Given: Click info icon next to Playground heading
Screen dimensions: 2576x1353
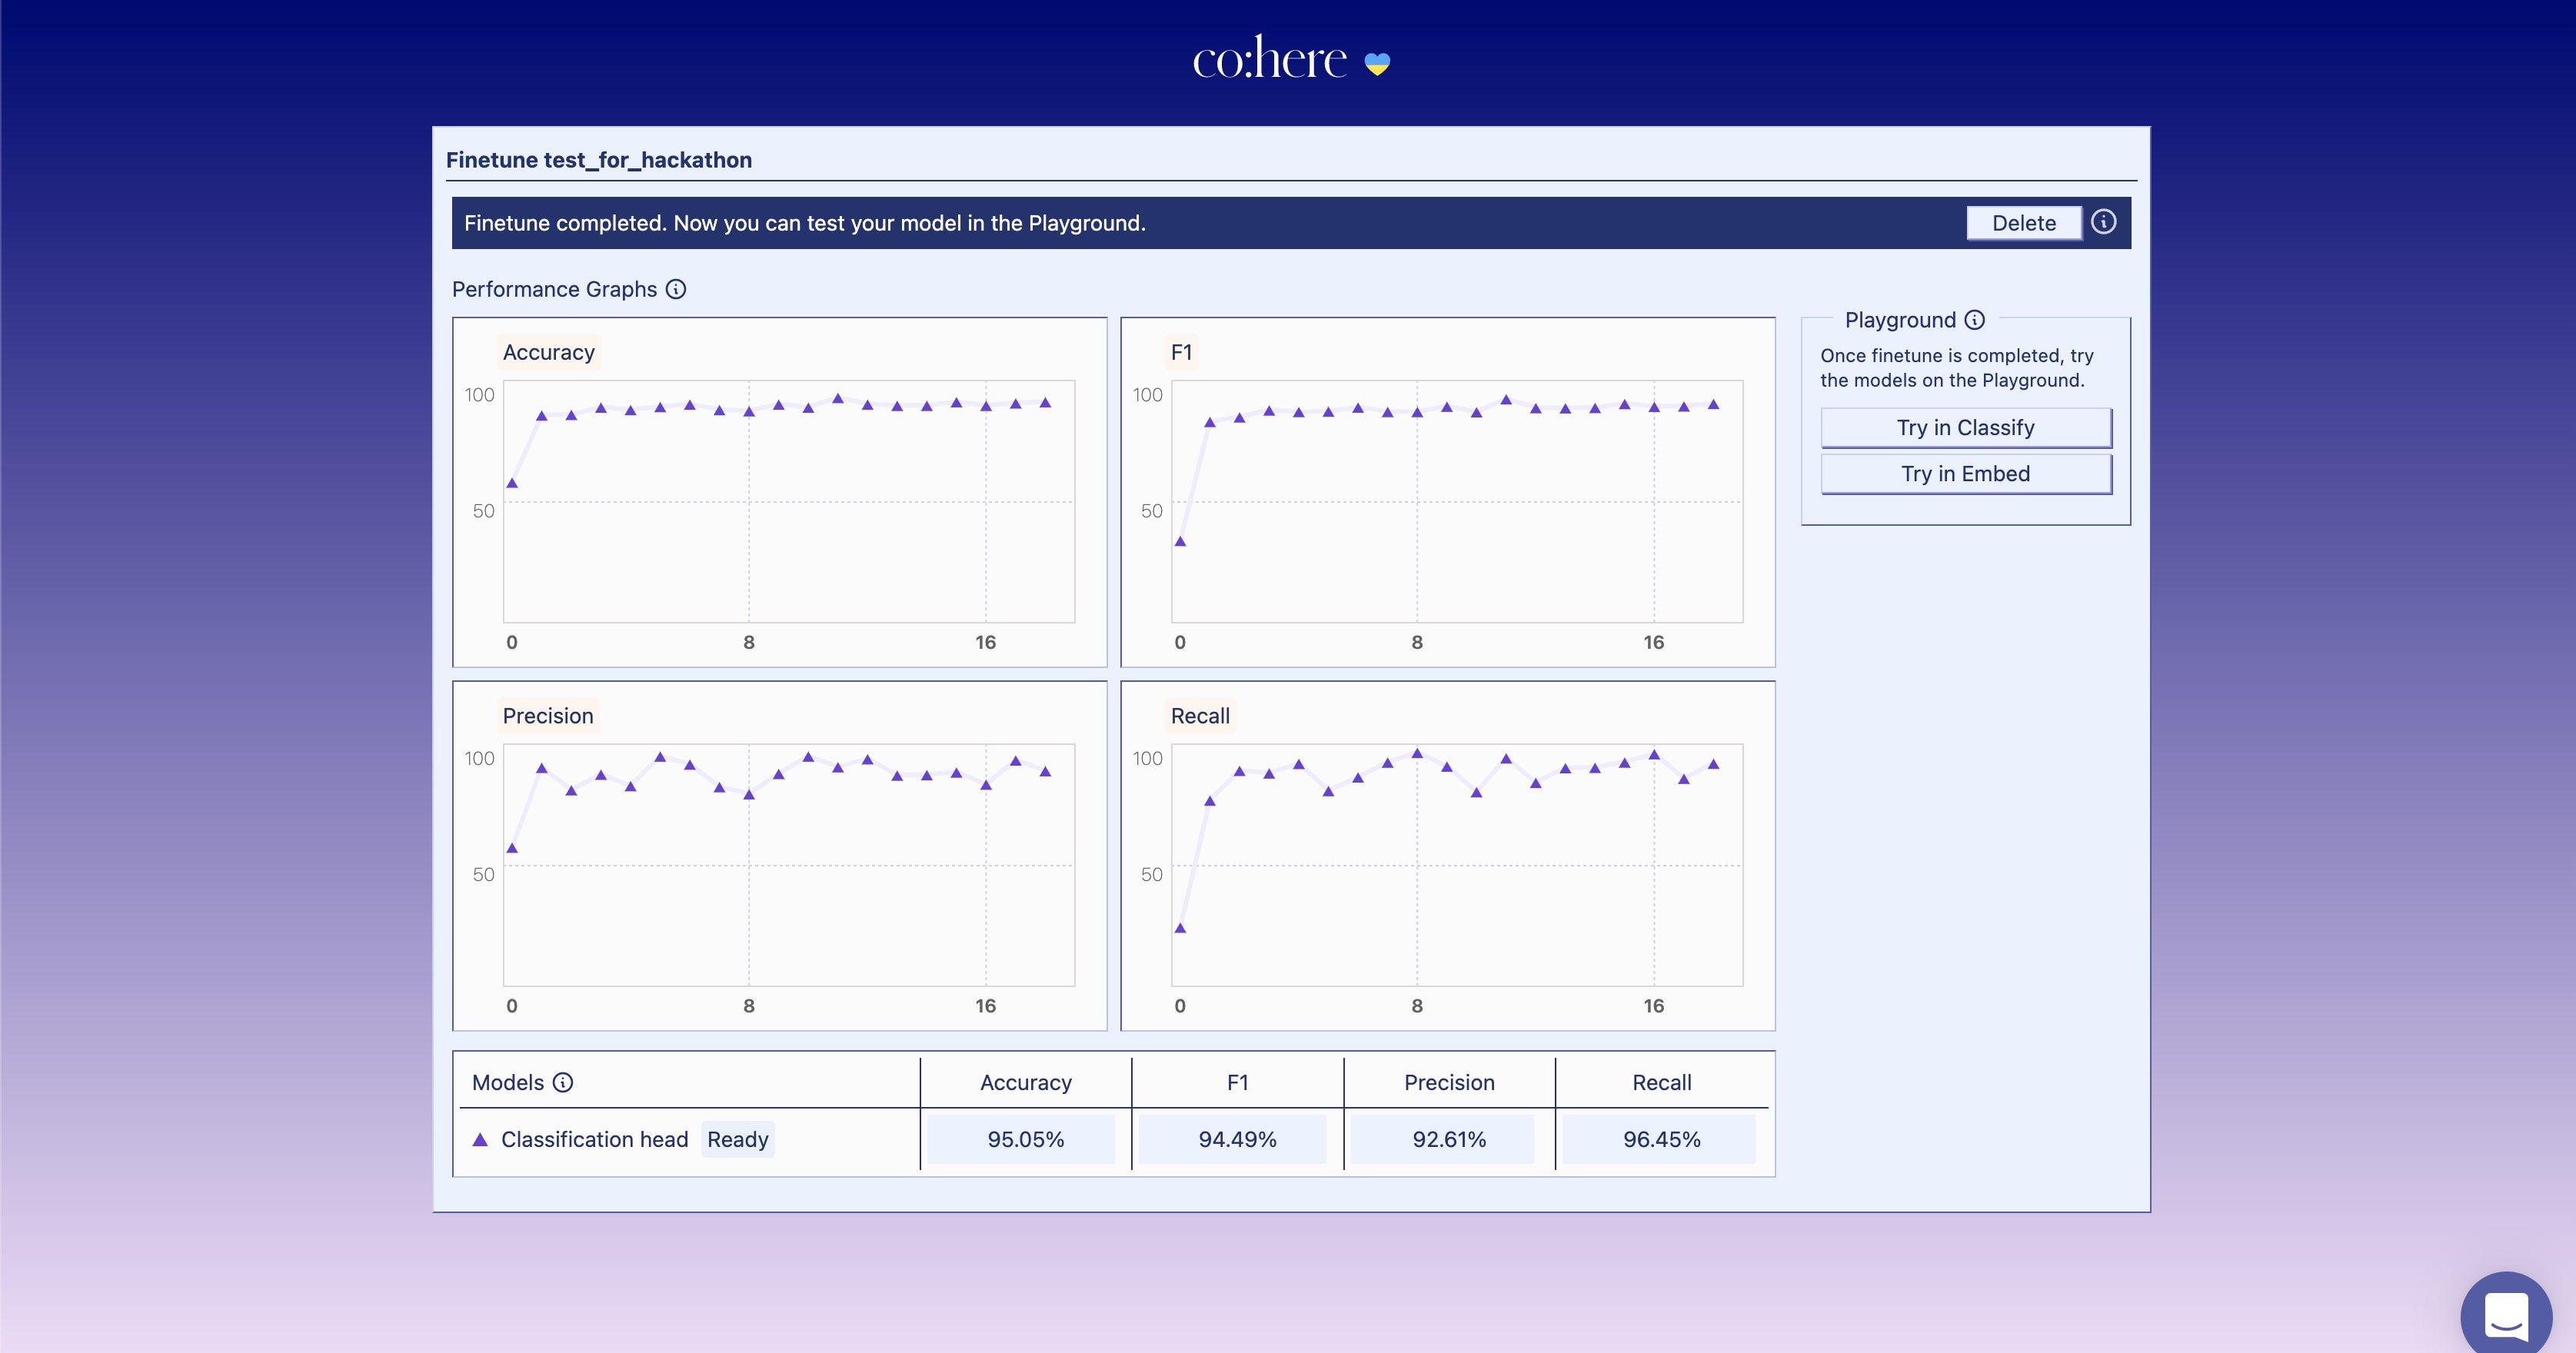Looking at the screenshot, I should pyautogui.click(x=1974, y=320).
